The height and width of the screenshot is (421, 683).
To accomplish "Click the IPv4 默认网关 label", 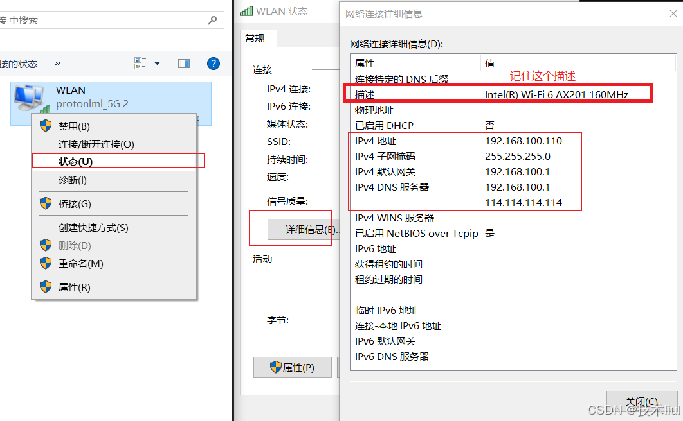I will coord(385,172).
